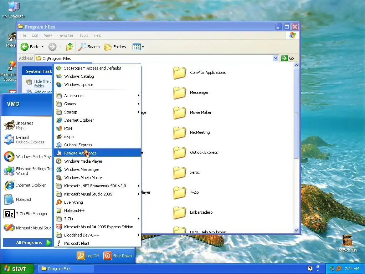The height and width of the screenshot is (274, 365).
Task: Launch Windows Catalog from All Programs
Action: [97, 76]
